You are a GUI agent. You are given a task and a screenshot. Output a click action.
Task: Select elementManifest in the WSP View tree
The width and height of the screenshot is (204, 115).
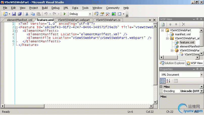[x=190, y=46]
